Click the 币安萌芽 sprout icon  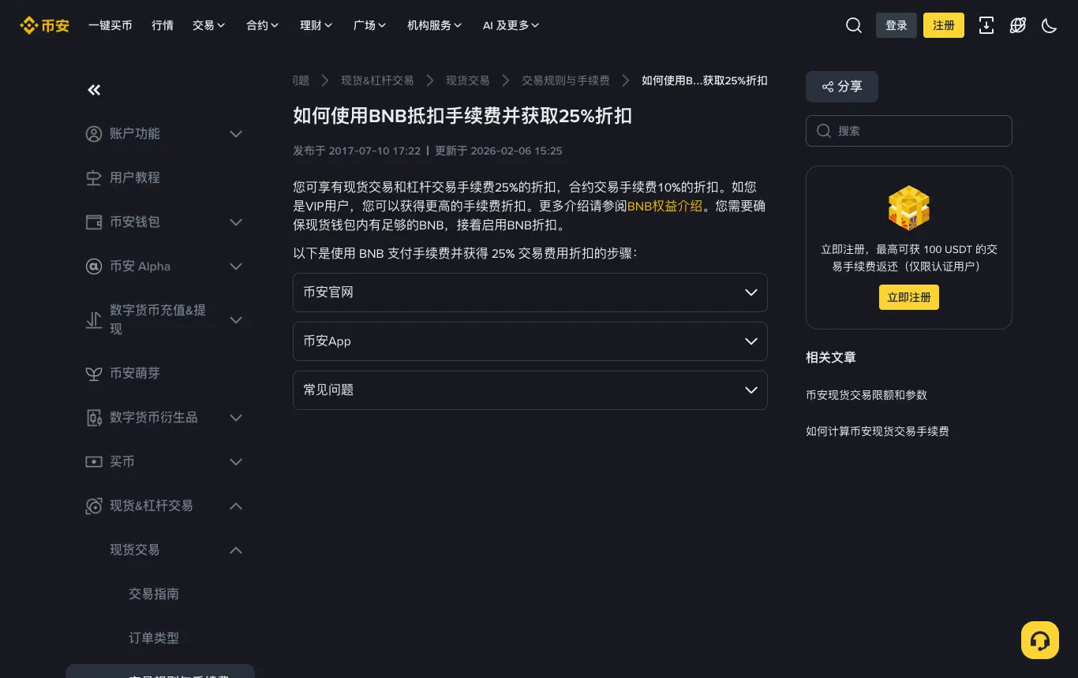[x=94, y=374]
